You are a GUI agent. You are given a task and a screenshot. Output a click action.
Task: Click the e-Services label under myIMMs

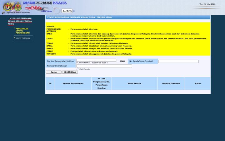pyautogui.click(x=47, y=11)
